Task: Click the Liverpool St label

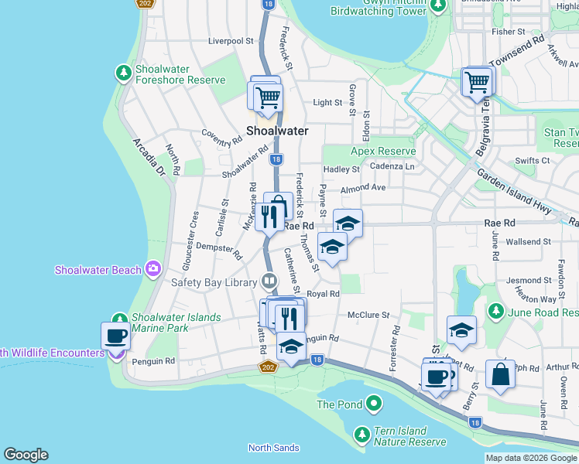Action: pyautogui.click(x=231, y=41)
